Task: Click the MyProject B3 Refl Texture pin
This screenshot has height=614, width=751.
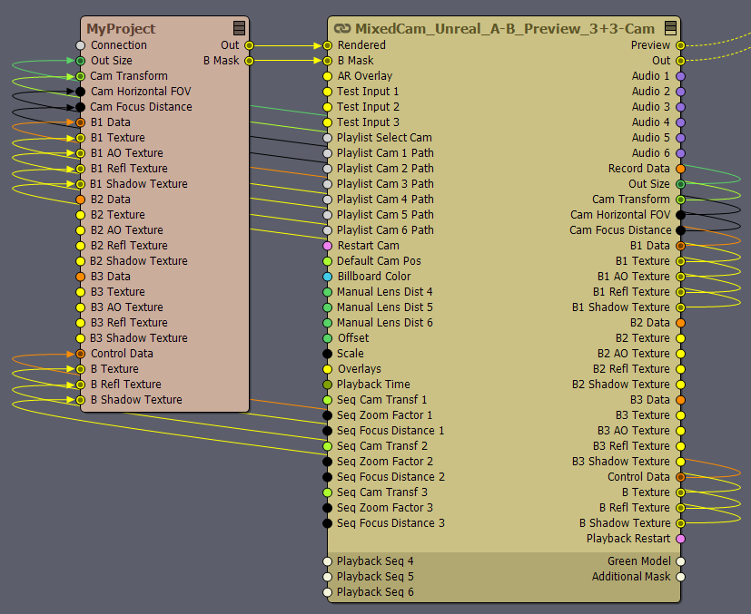Action: 81,323
